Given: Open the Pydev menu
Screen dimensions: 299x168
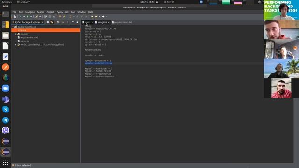Looking at the screenshot, I should (60, 12).
